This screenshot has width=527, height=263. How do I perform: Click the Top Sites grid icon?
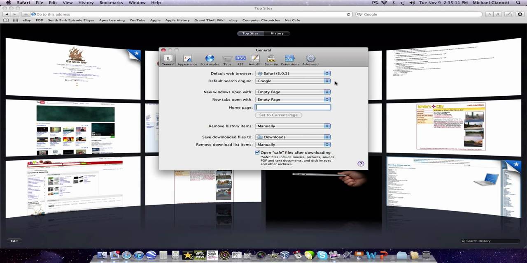pos(16,20)
